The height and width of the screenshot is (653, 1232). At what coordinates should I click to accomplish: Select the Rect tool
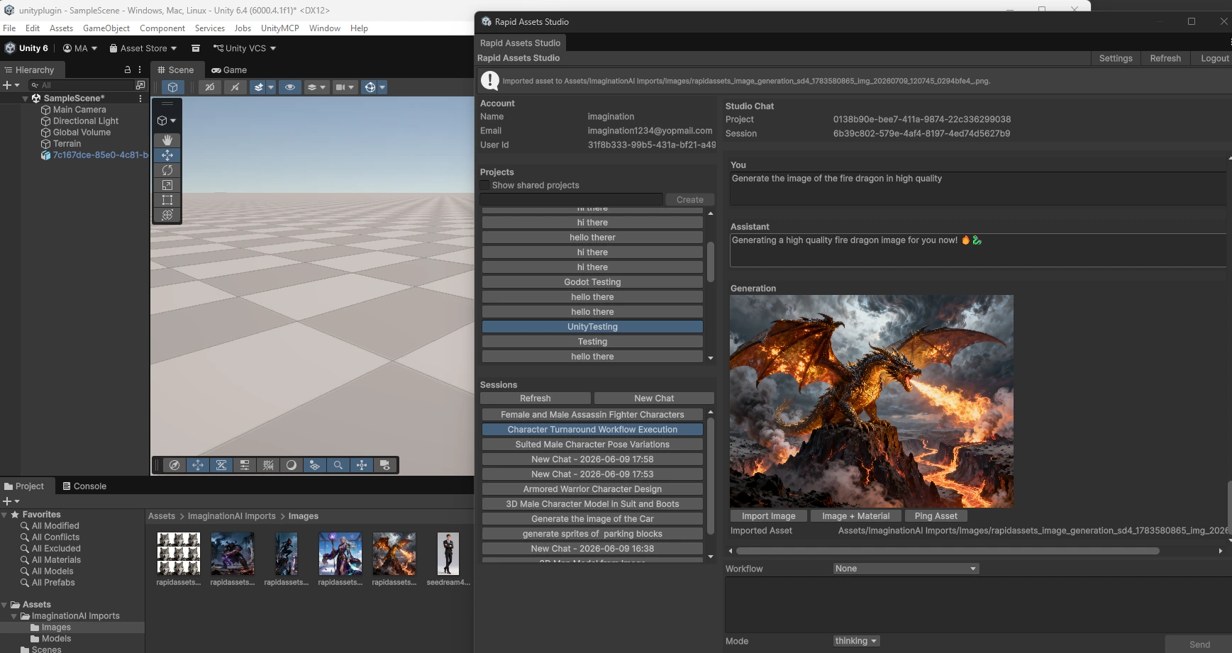[167, 200]
